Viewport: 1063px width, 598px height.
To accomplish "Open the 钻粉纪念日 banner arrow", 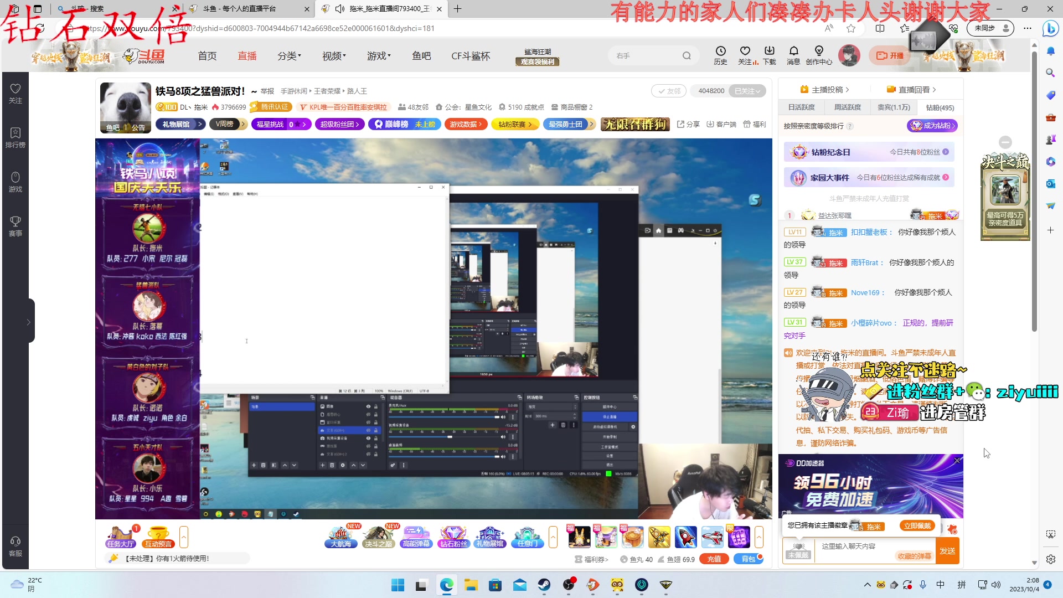I will [x=946, y=152].
